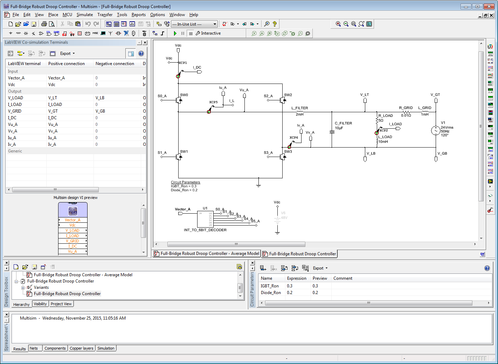The width and height of the screenshot is (498, 364).
Task: Switch to Project View tab
Action: point(61,304)
